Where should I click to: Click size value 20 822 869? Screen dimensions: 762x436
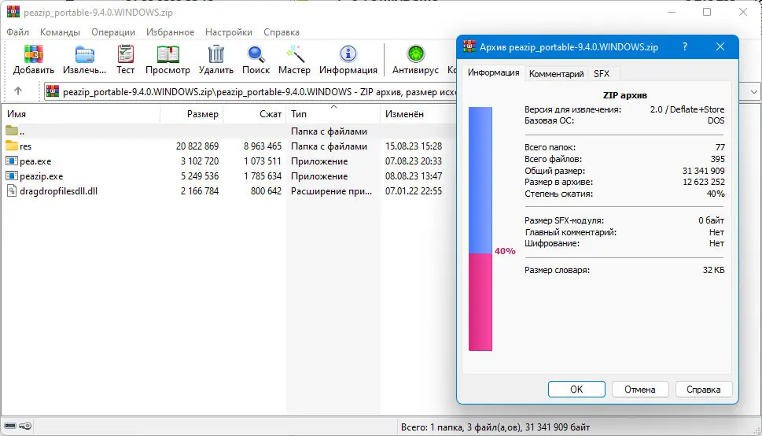[197, 146]
